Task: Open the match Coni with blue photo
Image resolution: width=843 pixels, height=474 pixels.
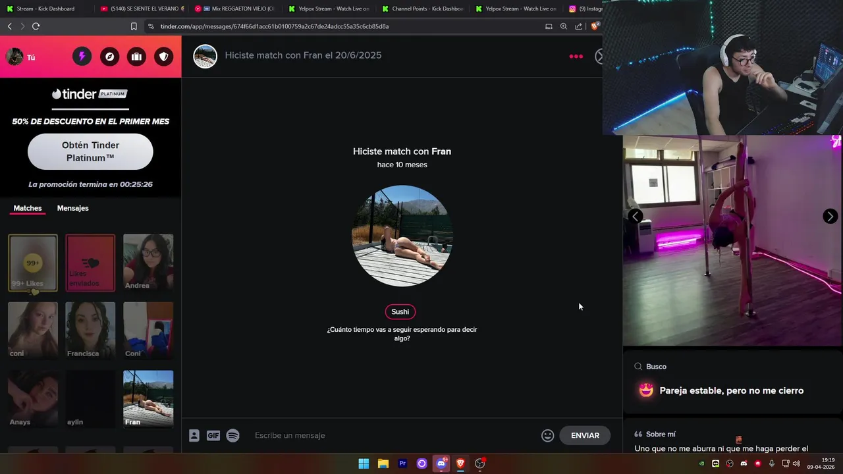Action: pos(148,330)
